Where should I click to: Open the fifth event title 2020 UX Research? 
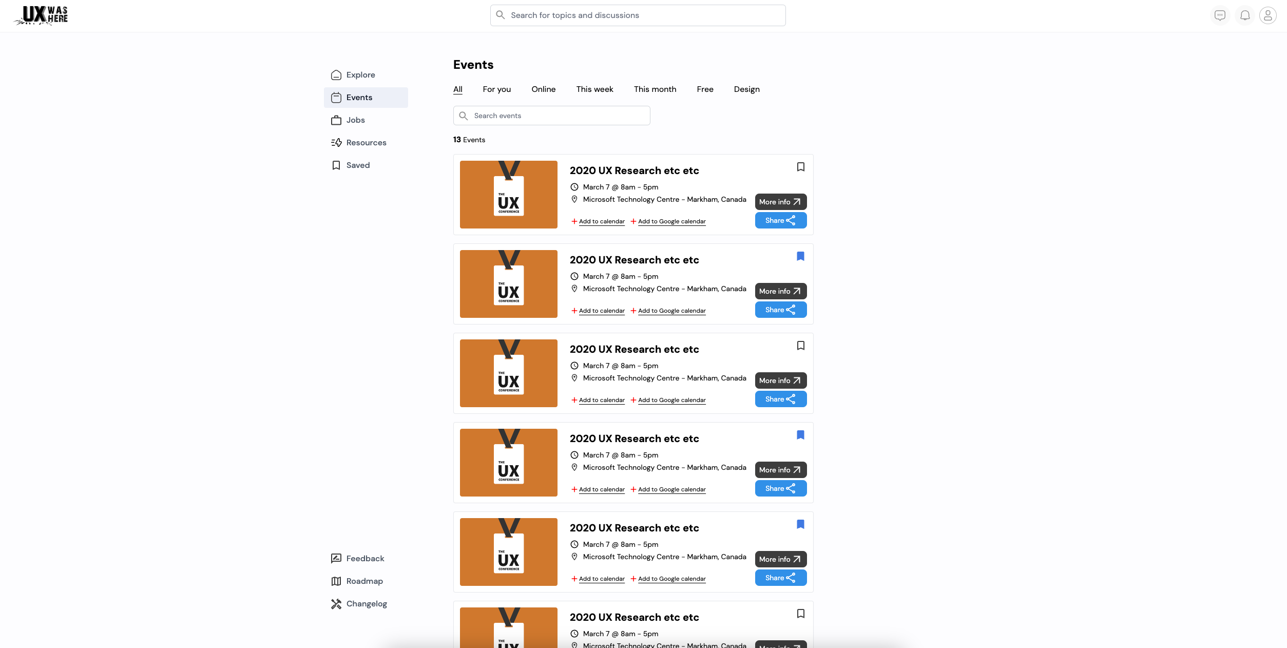tap(634, 528)
